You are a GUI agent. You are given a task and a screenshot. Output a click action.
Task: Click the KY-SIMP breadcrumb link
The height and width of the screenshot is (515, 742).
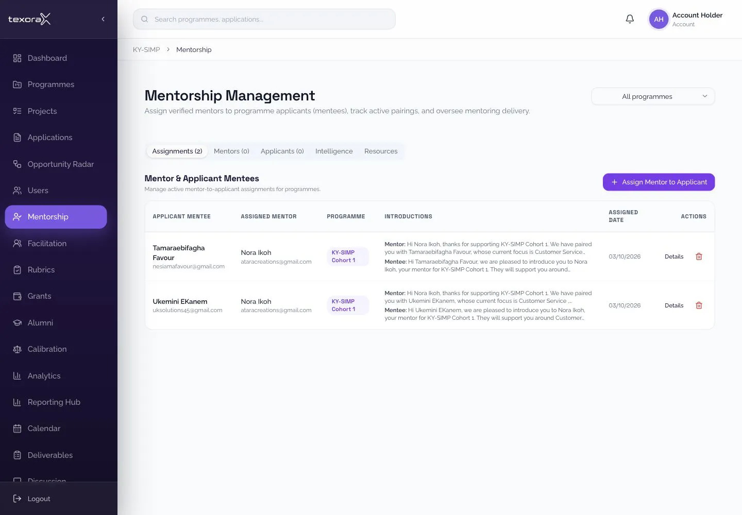click(x=146, y=50)
